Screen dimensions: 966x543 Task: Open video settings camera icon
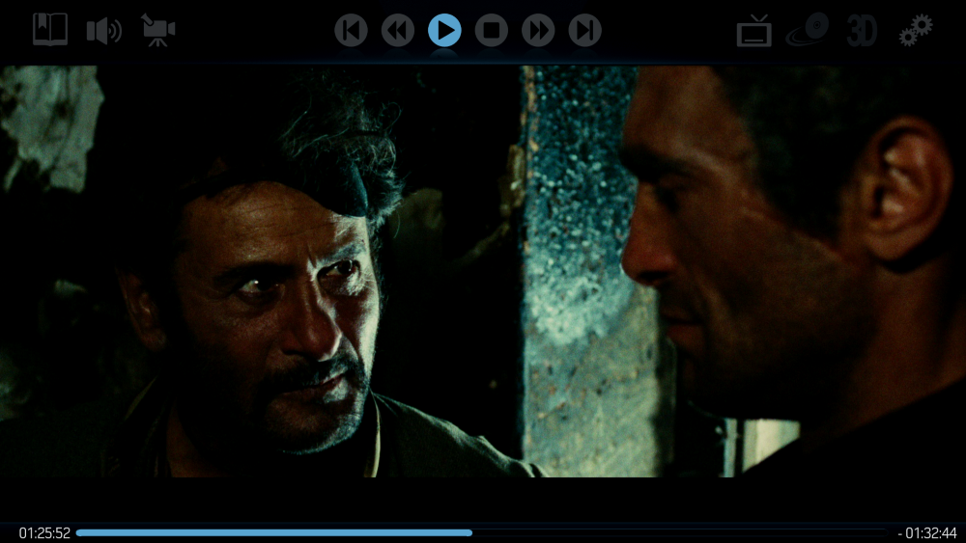156,30
